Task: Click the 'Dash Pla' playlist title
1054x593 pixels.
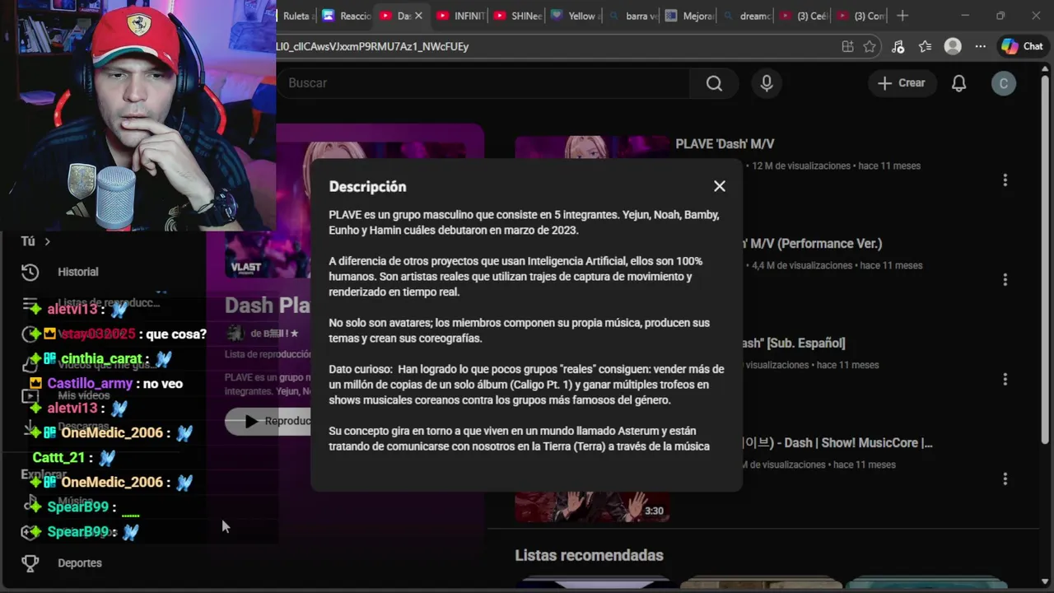Action: (x=268, y=306)
